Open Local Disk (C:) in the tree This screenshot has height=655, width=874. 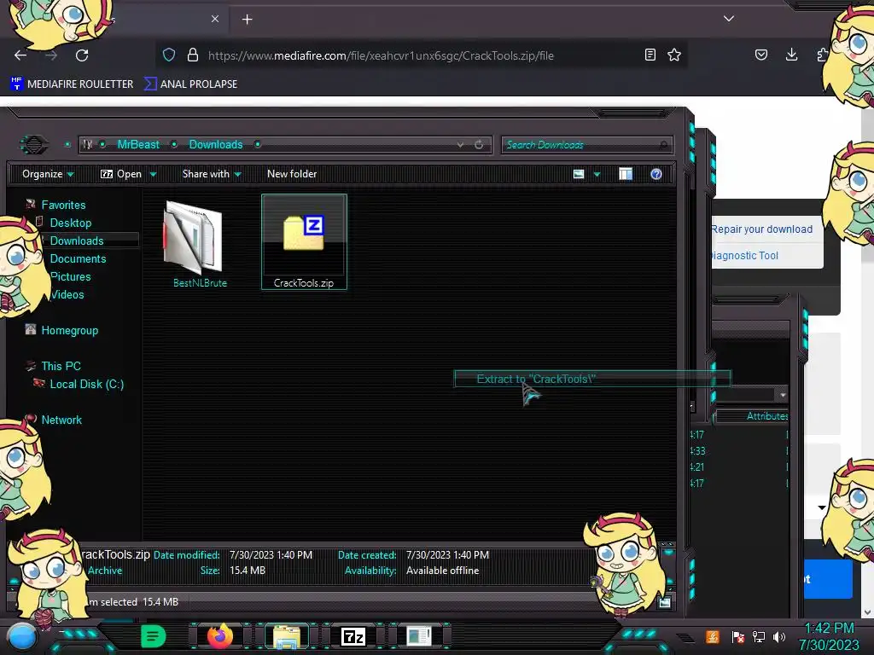[87, 384]
